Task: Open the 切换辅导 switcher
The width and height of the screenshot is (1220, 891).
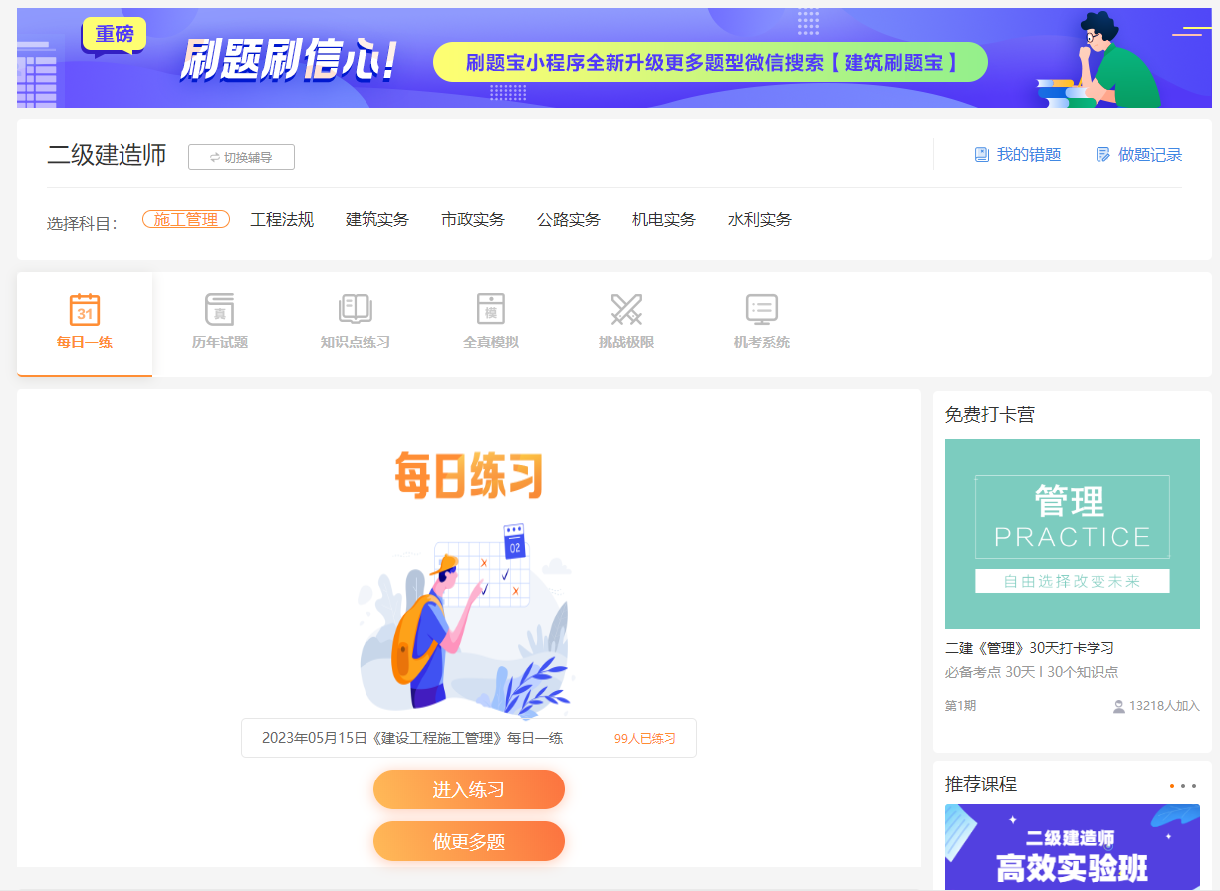Action: 241,156
